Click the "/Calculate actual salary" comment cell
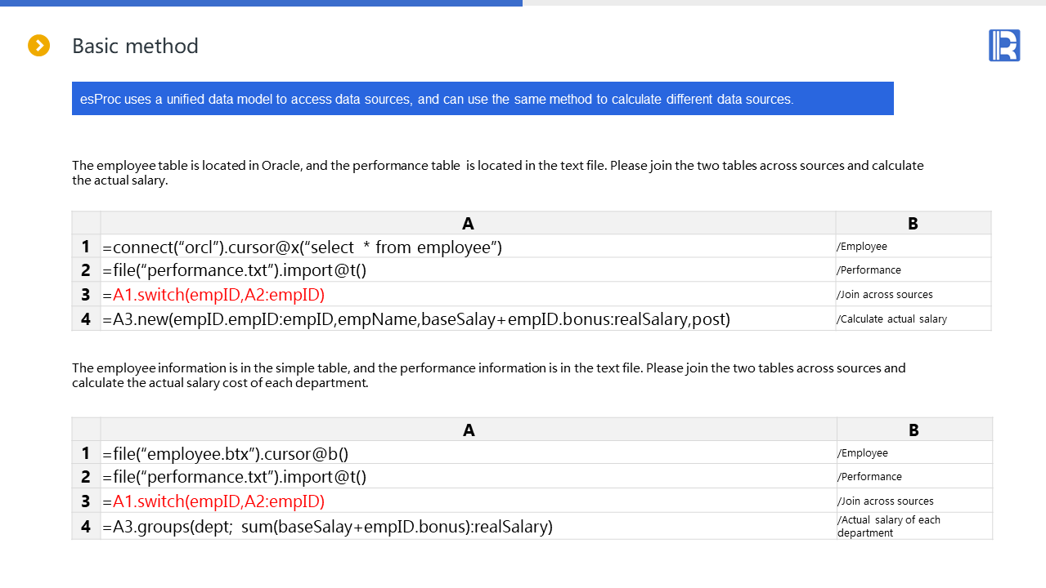This screenshot has height=588, width=1046. click(891, 319)
